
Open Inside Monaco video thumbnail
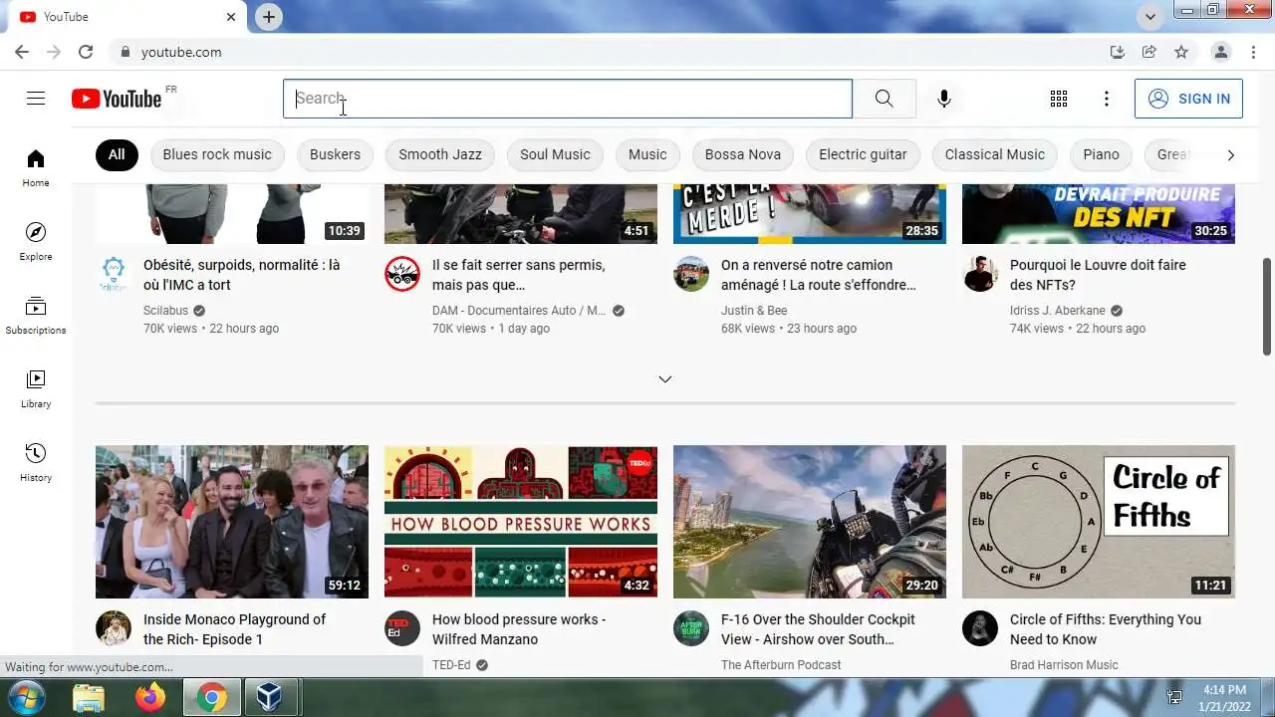(x=232, y=522)
